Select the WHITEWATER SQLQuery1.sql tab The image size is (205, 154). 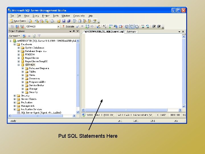(x=104, y=32)
